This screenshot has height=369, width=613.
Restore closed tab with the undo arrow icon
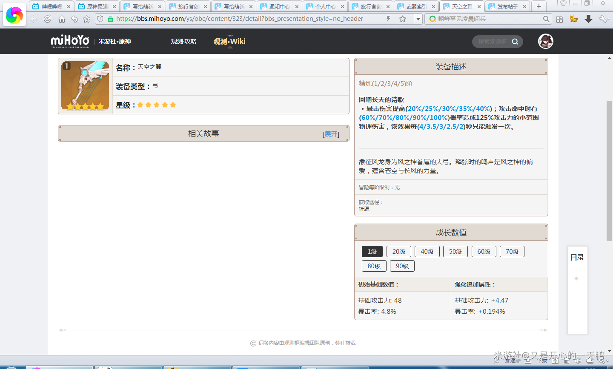74,19
